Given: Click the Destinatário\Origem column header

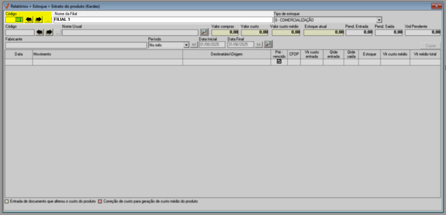Looking at the screenshot, I should 227,54.
